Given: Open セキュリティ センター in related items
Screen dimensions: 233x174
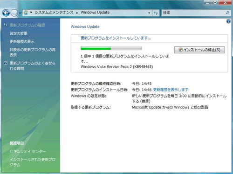Looking at the screenshot, I should point(28,151).
